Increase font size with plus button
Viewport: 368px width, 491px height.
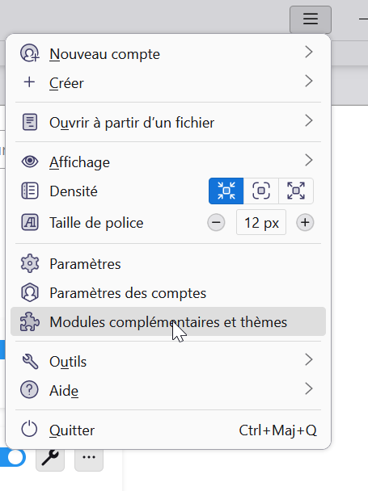click(305, 223)
